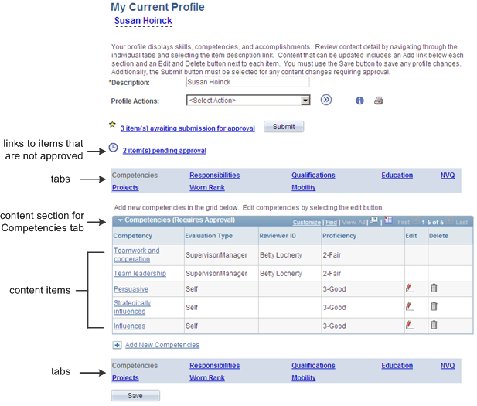Click the Last link in the grid navigation
The width and height of the screenshot is (477, 406).
click(462, 223)
